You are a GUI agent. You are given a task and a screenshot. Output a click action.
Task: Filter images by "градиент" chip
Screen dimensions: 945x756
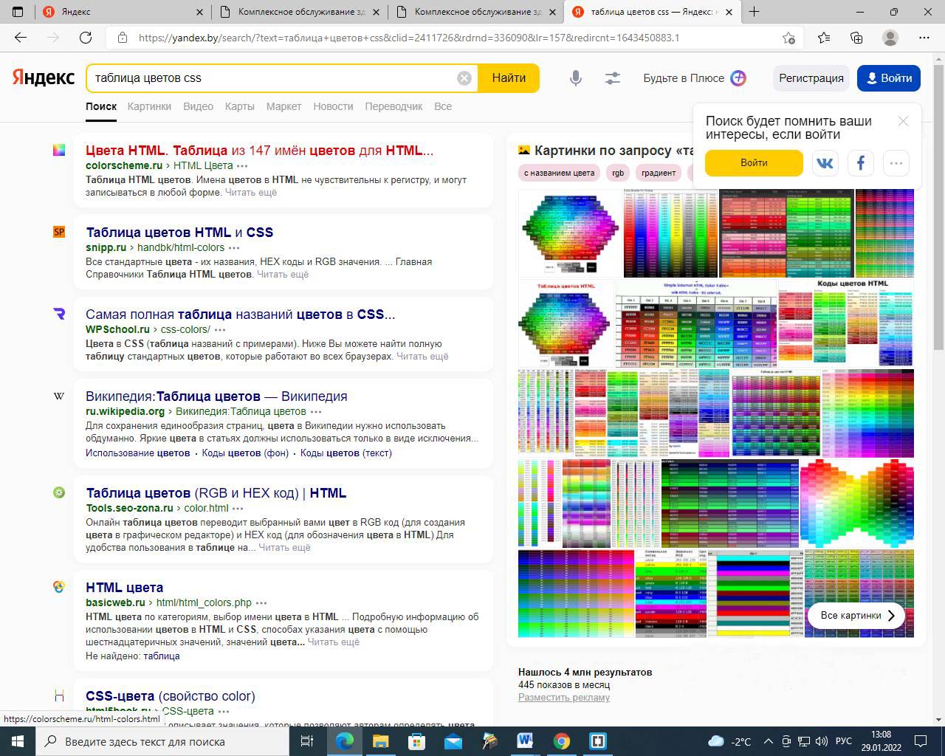[659, 173]
